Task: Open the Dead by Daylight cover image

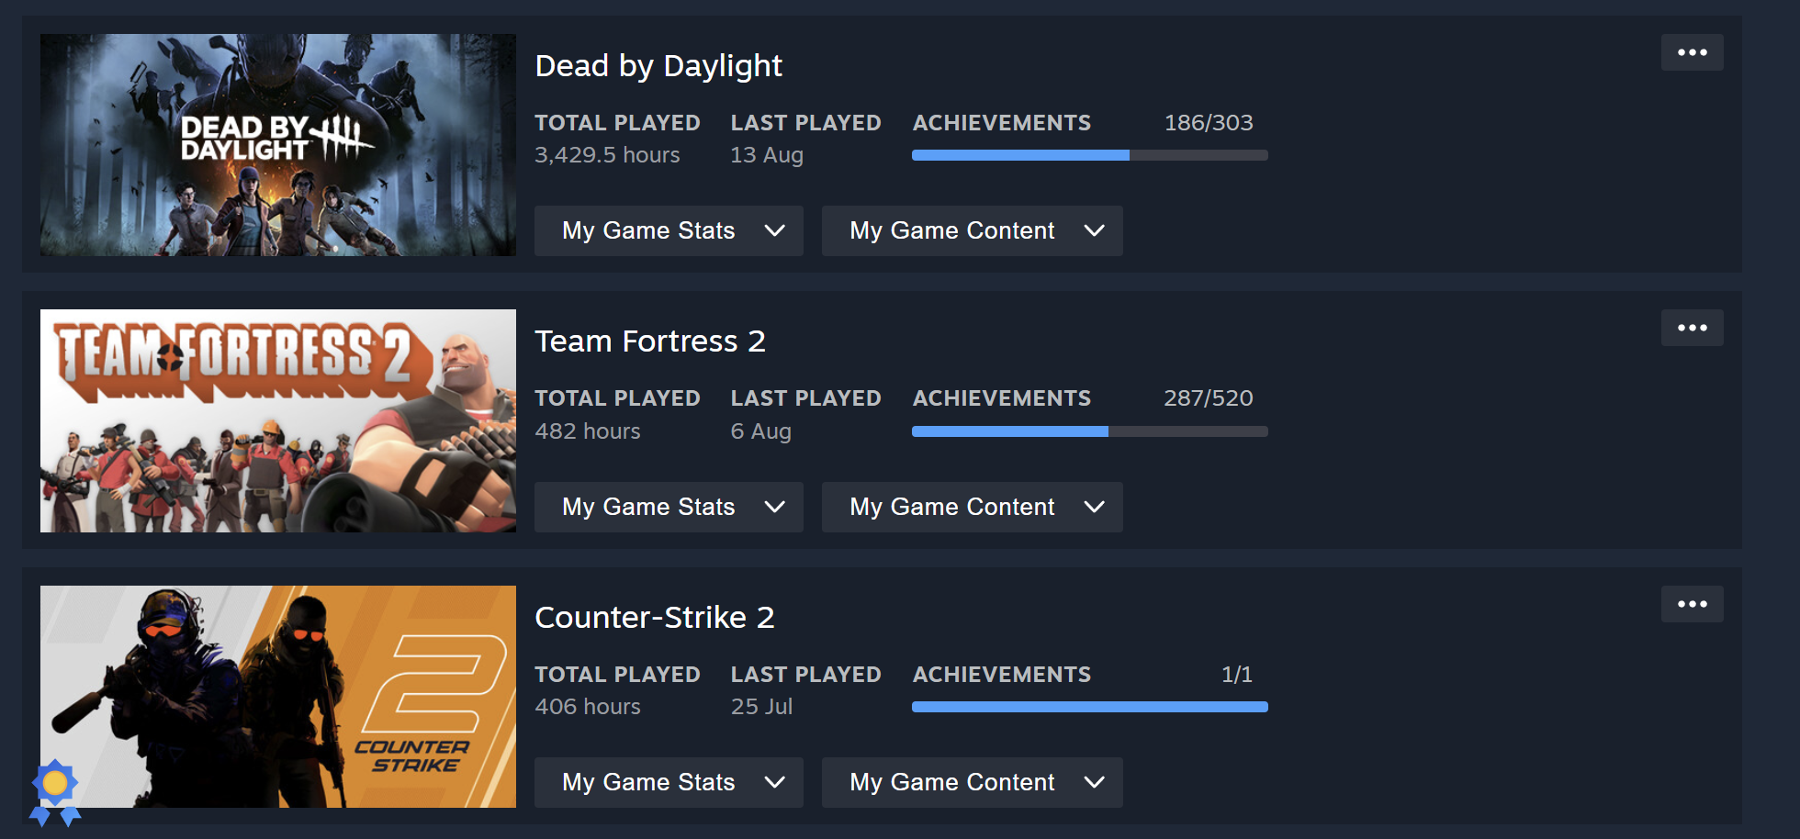Action: [x=278, y=145]
